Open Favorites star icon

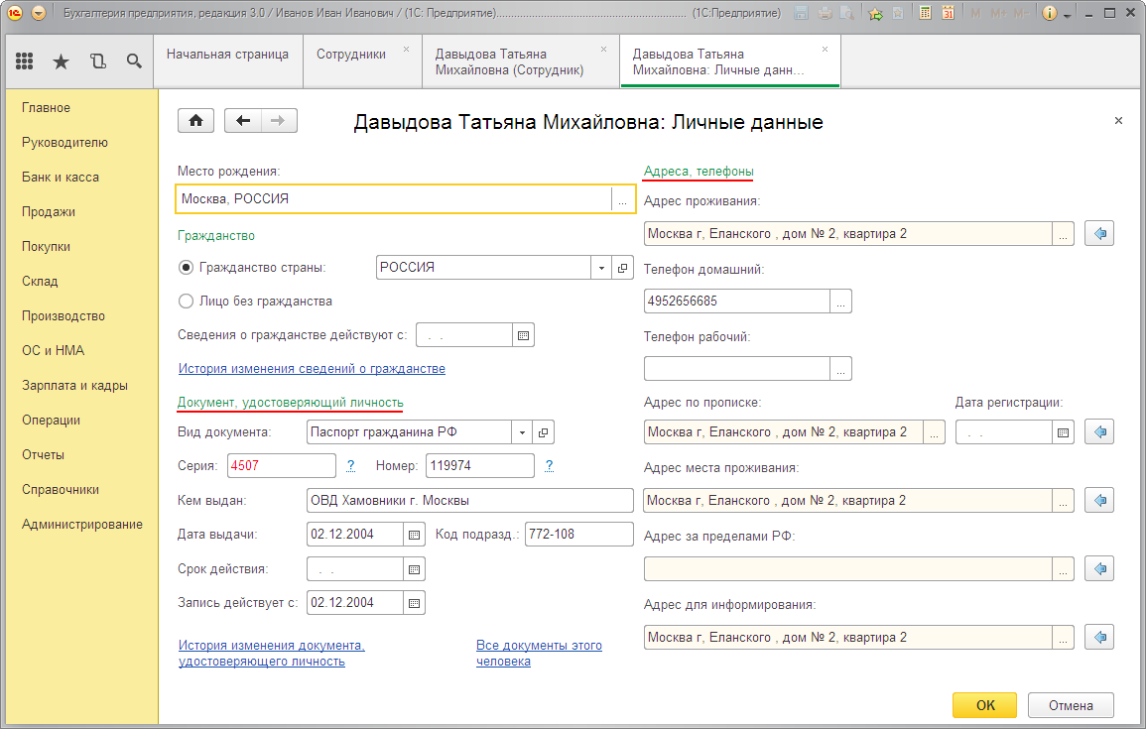61,61
